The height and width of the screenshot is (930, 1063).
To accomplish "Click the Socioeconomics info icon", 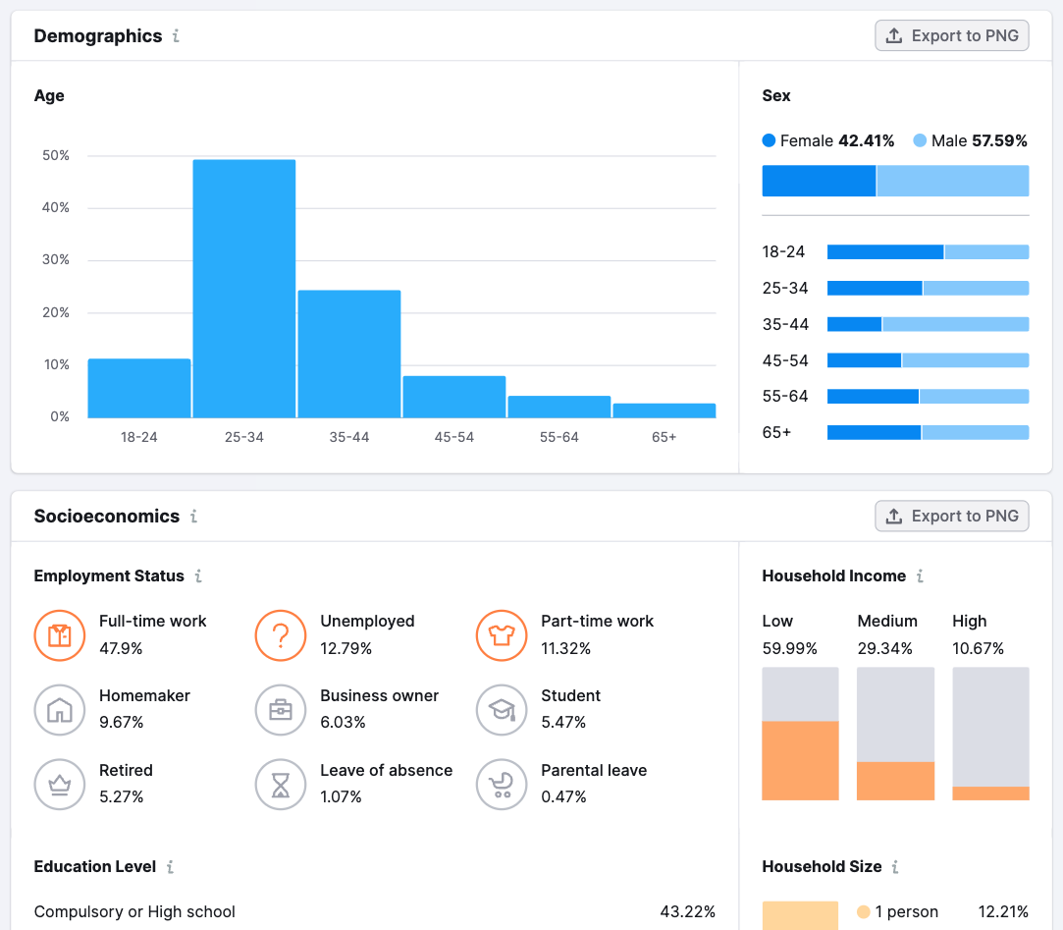I will point(194,517).
